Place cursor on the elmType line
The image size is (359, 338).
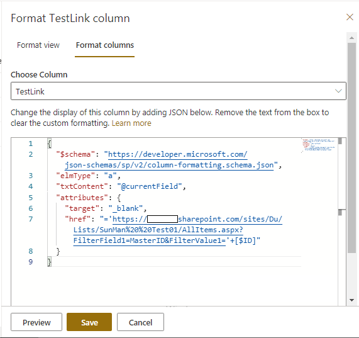pyautogui.click(x=89, y=176)
